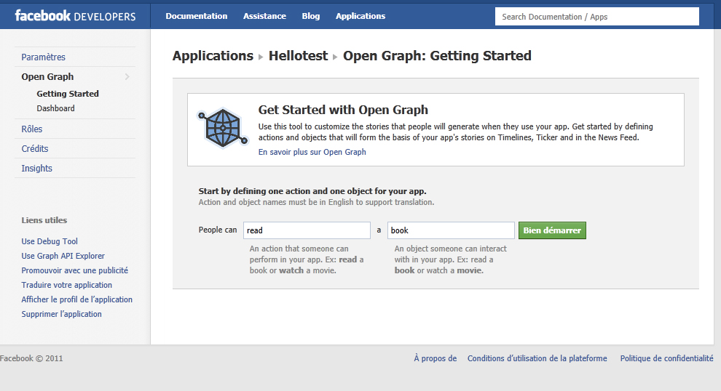Click the Facebook Developers logo
This screenshot has height=391, width=721.
(76, 16)
